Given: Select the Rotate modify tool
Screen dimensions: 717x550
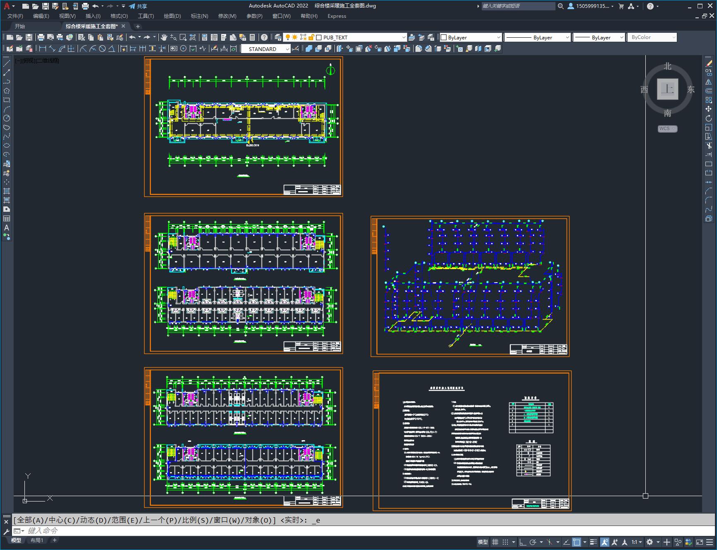Looking at the screenshot, I should pos(709,118).
